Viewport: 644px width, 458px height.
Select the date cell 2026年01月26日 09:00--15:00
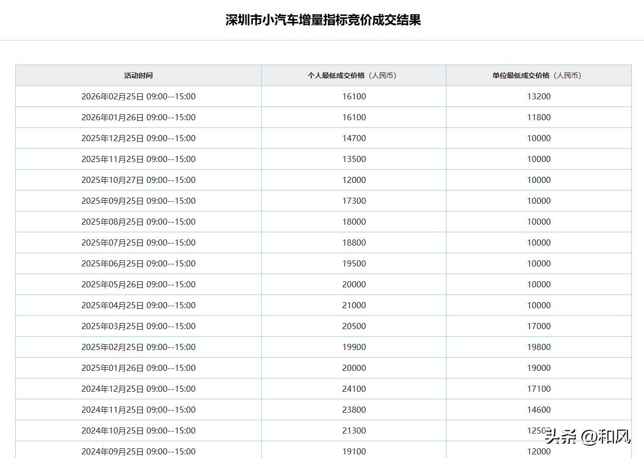pos(138,117)
